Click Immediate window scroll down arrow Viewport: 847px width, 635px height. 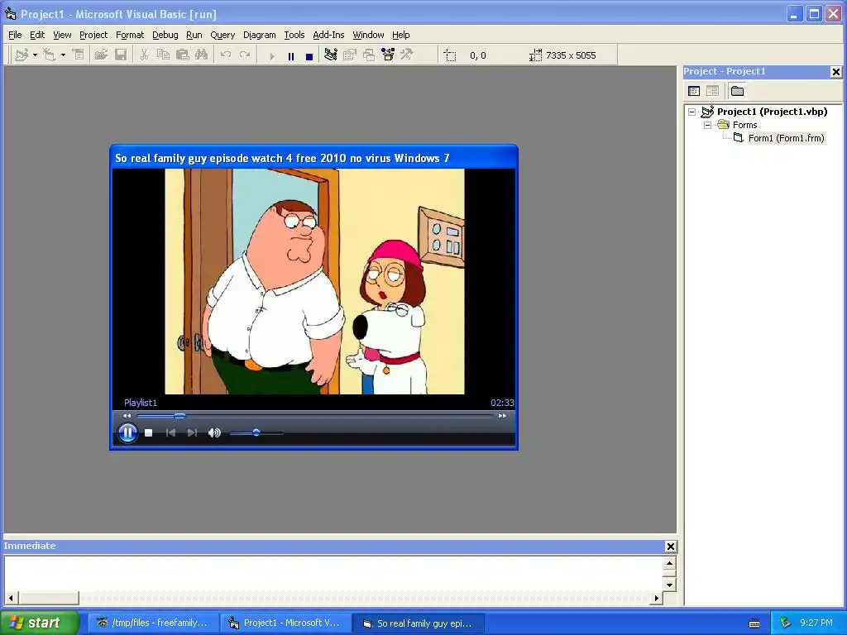tap(669, 585)
